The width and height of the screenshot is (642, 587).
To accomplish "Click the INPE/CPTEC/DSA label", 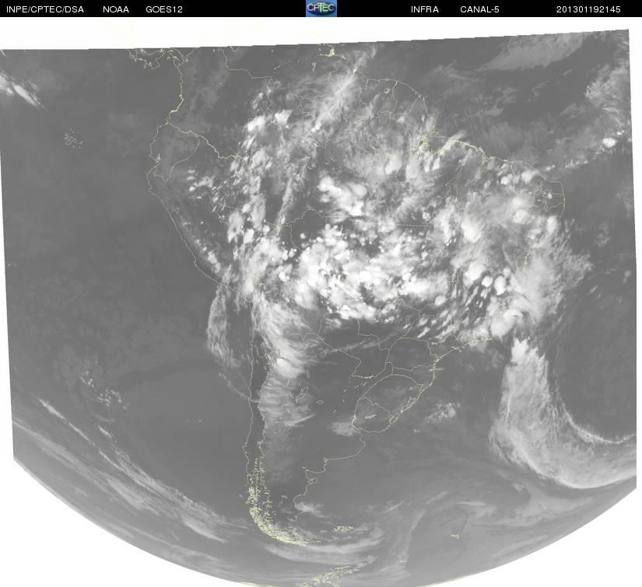I will [x=45, y=9].
